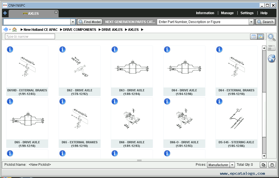The height and width of the screenshot is (178, 279).
Task: Open the Manage menu
Action: (x=227, y=13)
